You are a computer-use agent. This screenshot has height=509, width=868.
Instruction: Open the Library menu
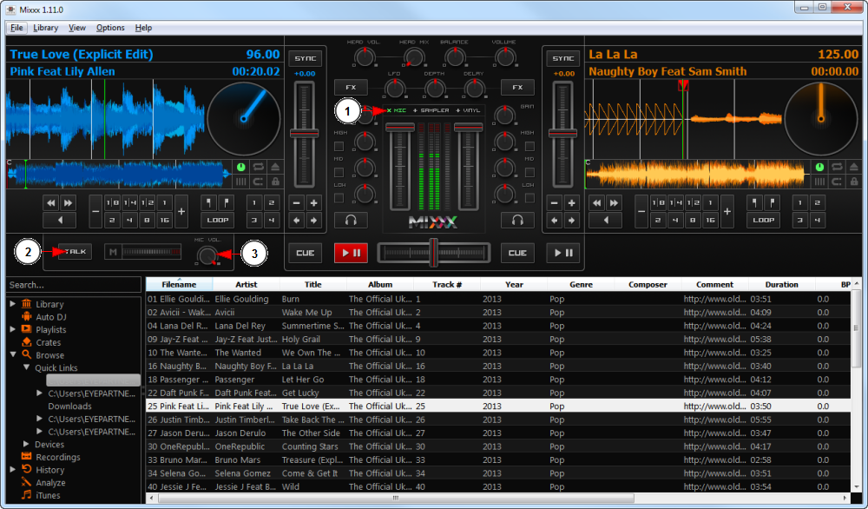click(x=45, y=28)
